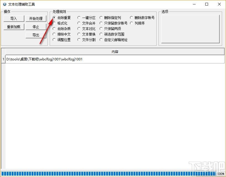The width and height of the screenshot is (226, 177).
Task: Enable the 删除指定列 option
Action: coord(110,18)
